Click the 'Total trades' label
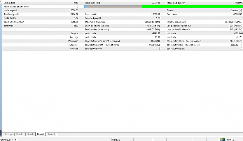This screenshot has height=141, width=243. 10,26
